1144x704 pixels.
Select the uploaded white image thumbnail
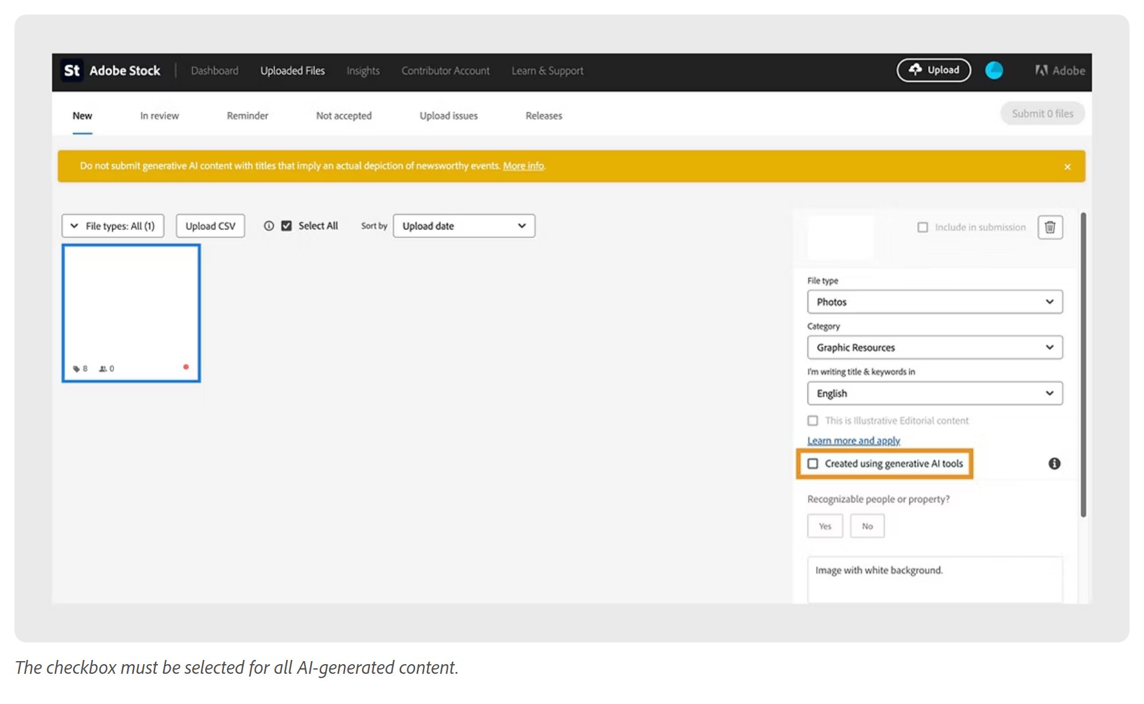pyautogui.click(x=131, y=313)
